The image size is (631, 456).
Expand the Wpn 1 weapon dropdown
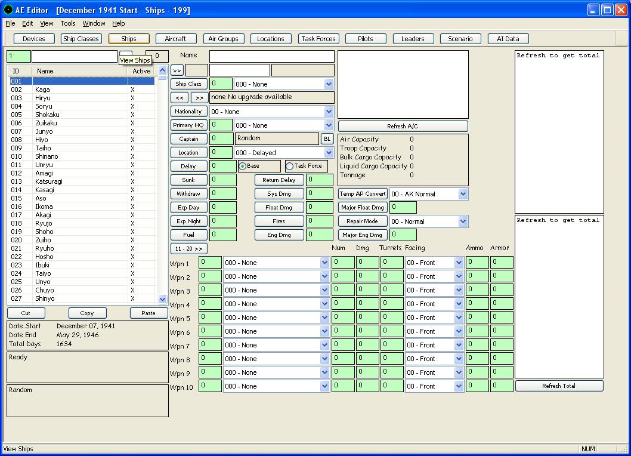[x=325, y=263]
